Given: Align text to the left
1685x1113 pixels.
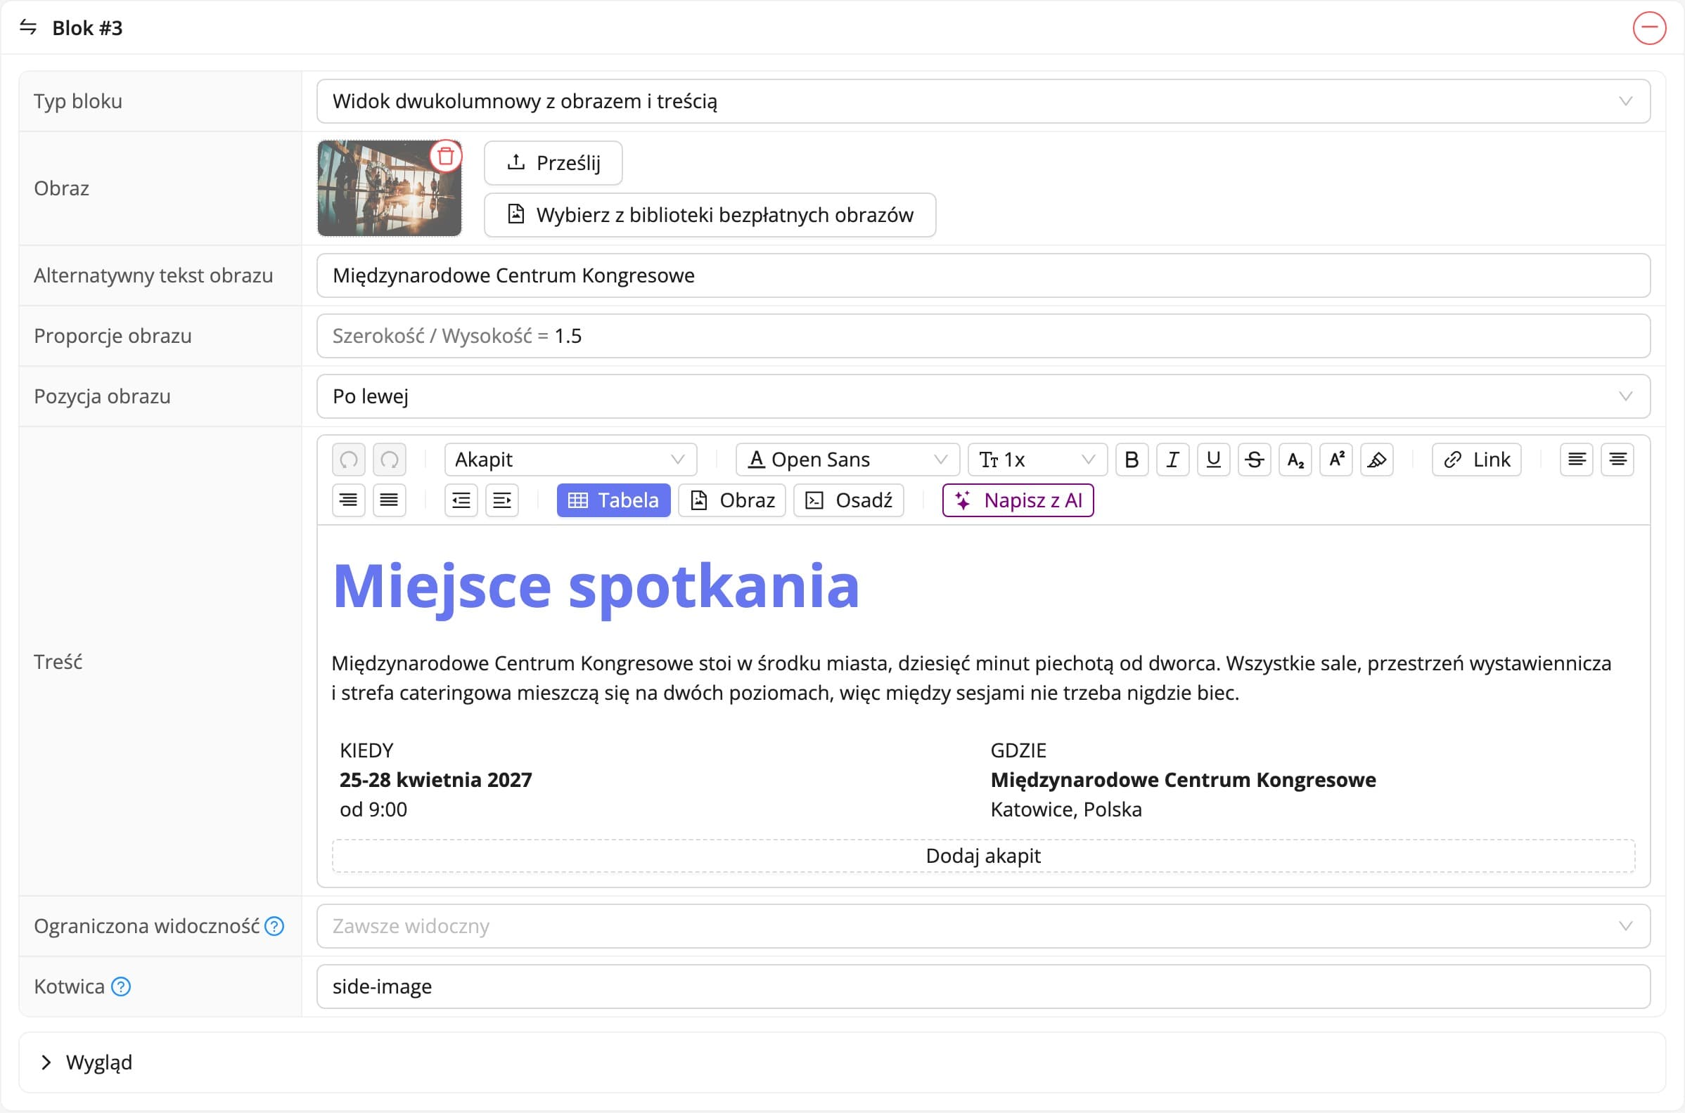Looking at the screenshot, I should (1576, 460).
